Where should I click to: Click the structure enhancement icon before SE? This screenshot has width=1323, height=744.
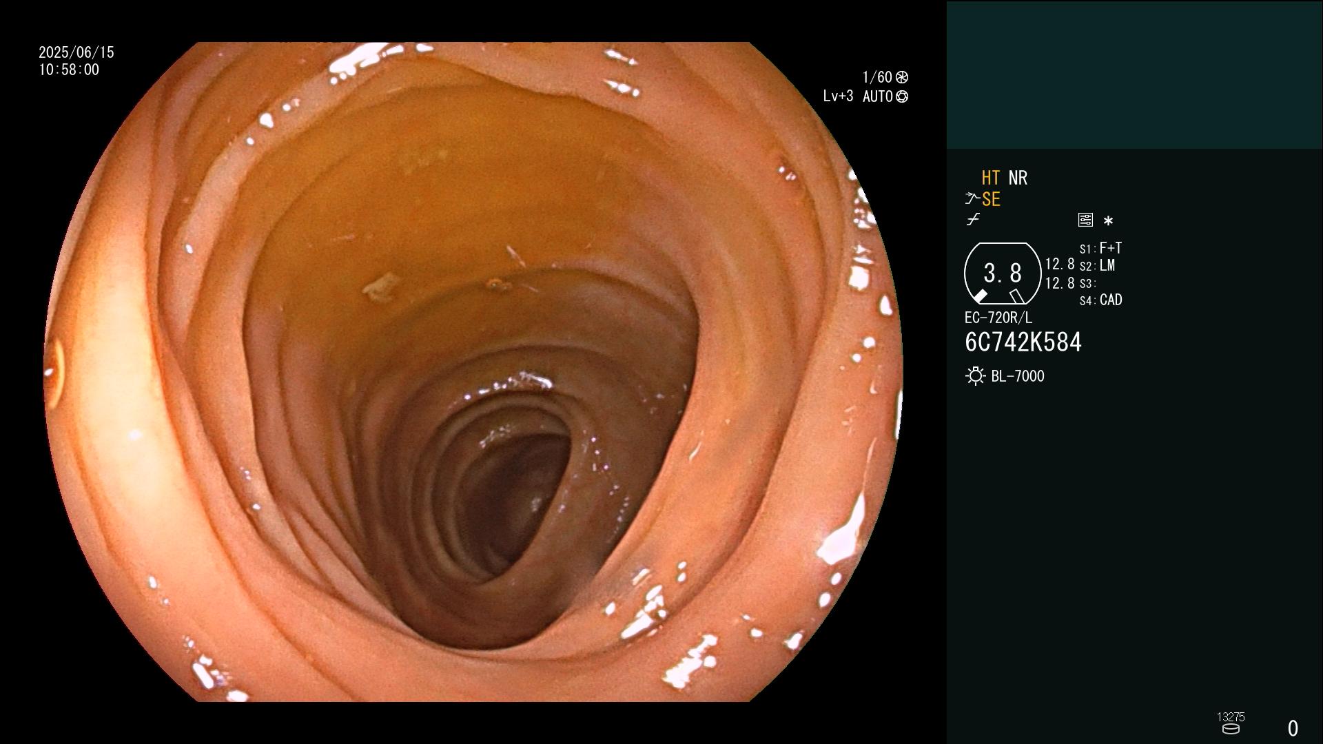click(x=972, y=199)
